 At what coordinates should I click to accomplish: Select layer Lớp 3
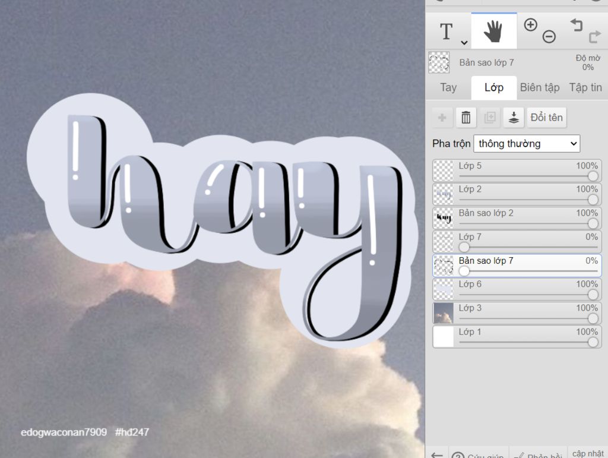pos(517,313)
